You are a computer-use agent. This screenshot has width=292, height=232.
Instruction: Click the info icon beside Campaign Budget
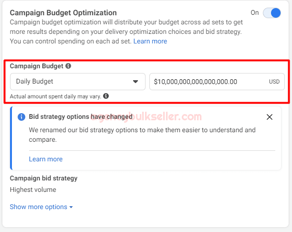pos(68,66)
